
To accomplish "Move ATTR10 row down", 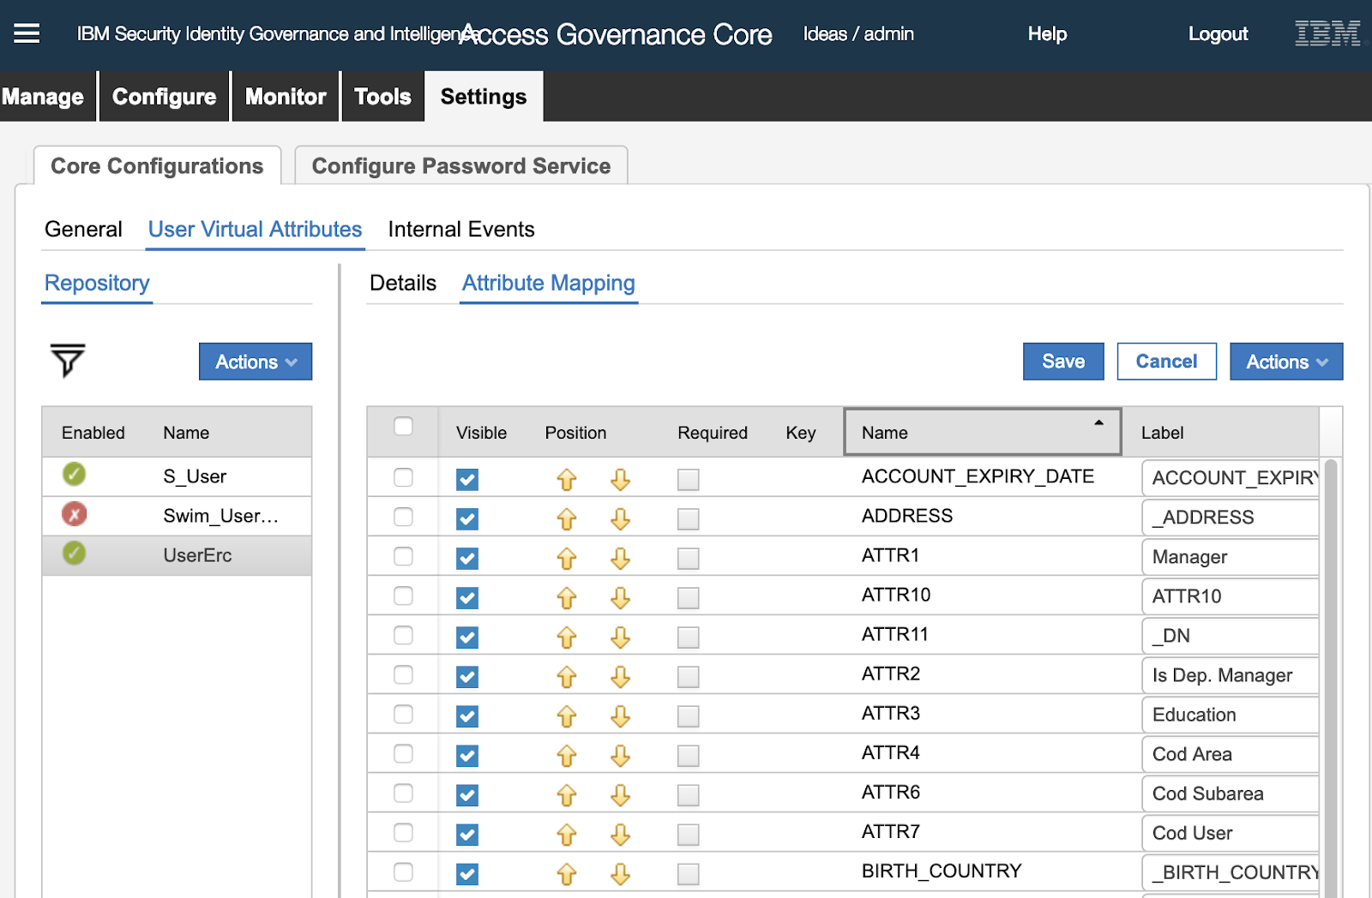I will pyautogui.click(x=621, y=597).
